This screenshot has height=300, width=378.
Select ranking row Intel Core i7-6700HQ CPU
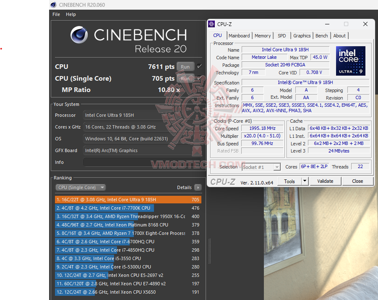pyautogui.click(x=128, y=242)
